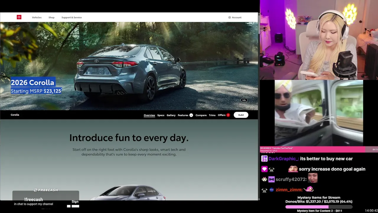
Task: Click the Mystery Item for Content 2 text
Action: [x=320, y=211]
